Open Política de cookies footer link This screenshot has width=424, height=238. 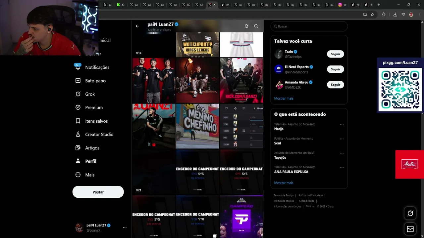pyautogui.click(x=284, y=201)
